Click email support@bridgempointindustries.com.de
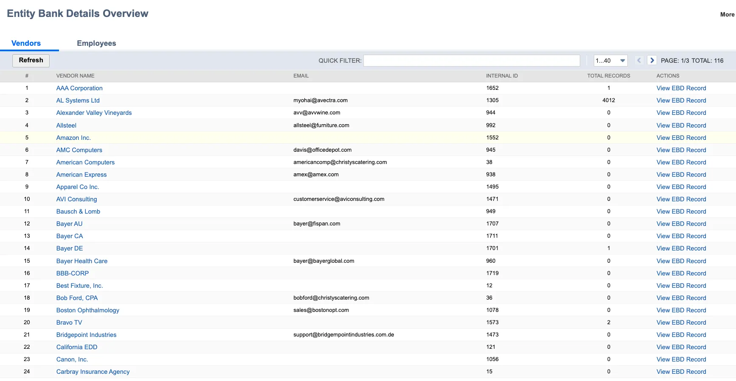The image size is (736, 381). tap(344, 335)
